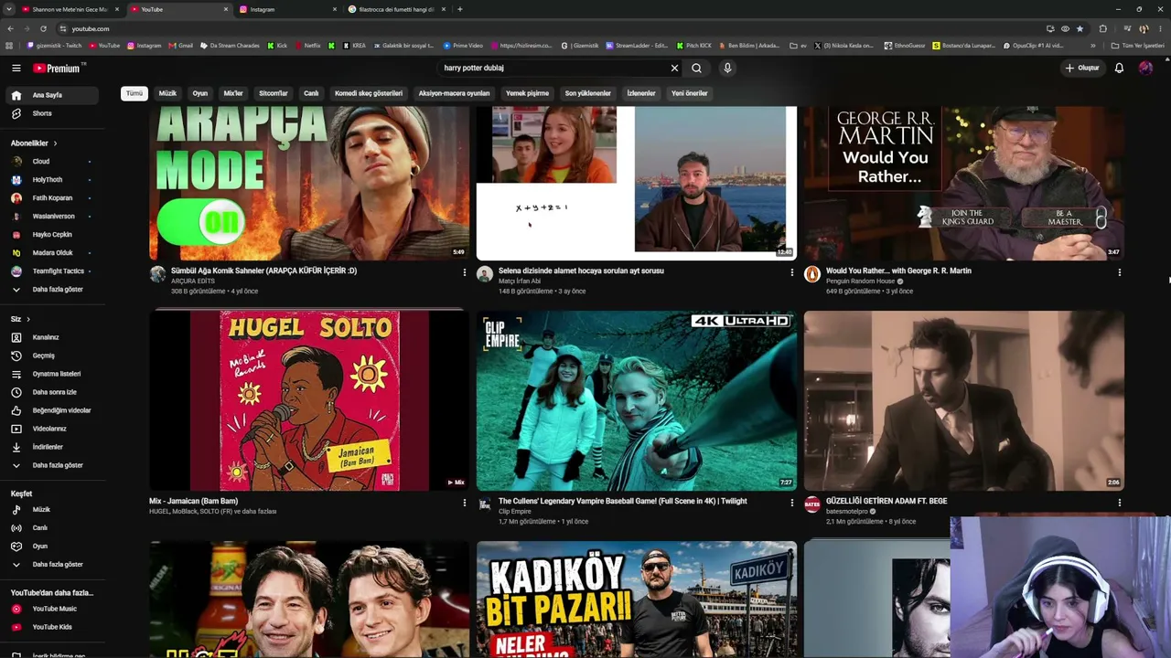Screen dimensions: 1171x658
Task: Show more subscriptions below Teamfight Tactics
Action: click(x=53, y=290)
